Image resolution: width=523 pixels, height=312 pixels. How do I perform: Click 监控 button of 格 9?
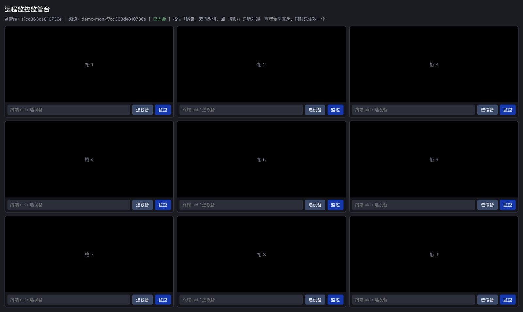(508, 300)
